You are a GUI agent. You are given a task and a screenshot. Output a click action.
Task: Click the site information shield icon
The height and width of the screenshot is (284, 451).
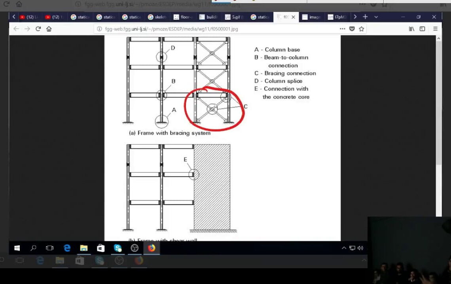pyautogui.click(x=352, y=29)
